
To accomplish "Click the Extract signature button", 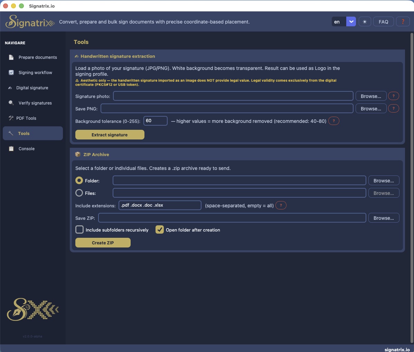I will click(110, 135).
